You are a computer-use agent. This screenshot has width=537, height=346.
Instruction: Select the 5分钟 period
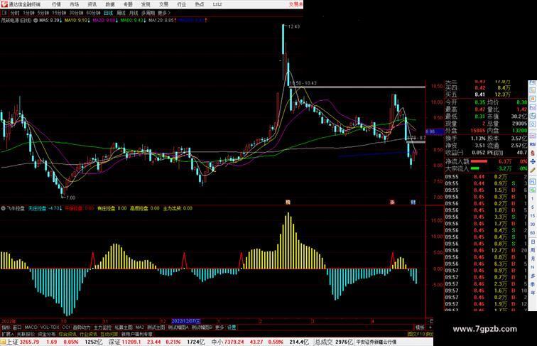pyautogui.click(x=43, y=13)
